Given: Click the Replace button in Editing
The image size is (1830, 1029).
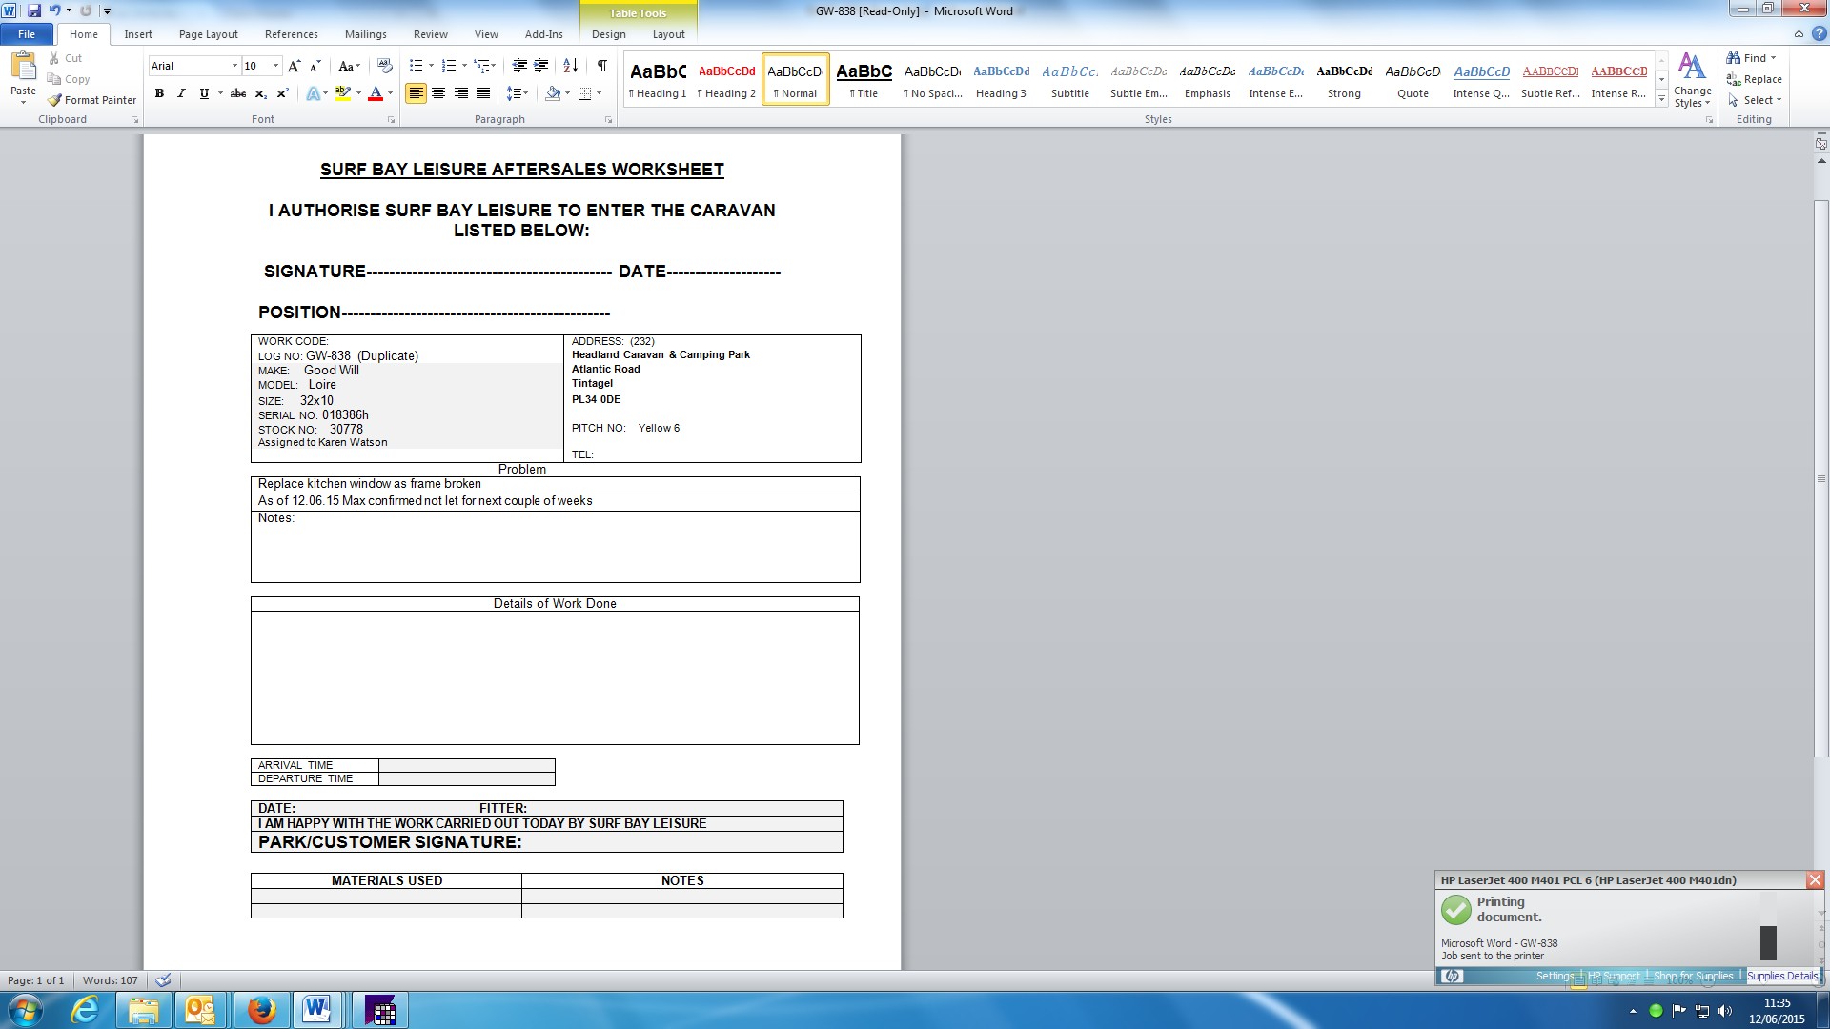Looking at the screenshot, I should click(x=1754, y=79).
